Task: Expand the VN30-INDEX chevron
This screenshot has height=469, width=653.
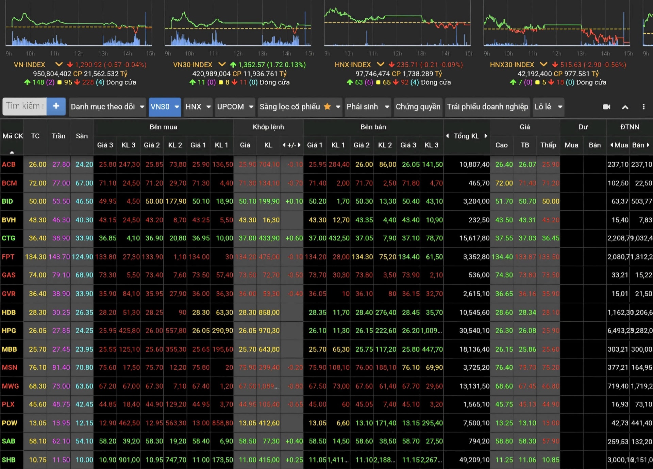Action: (222, 64)
